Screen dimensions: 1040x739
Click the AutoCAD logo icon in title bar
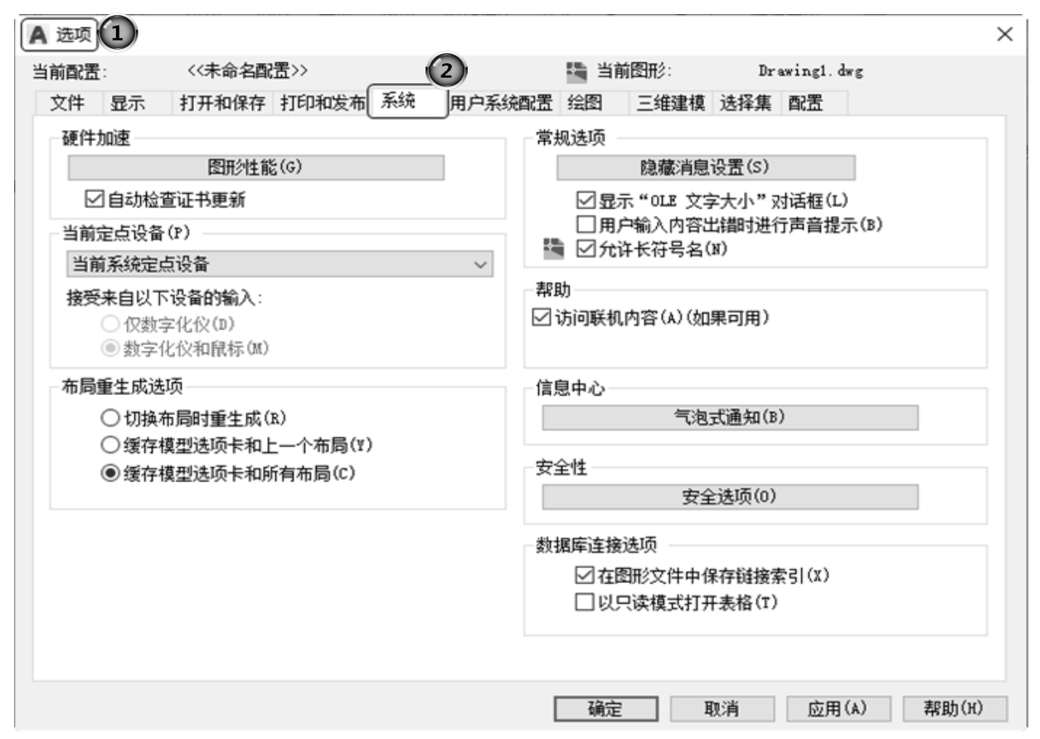[x=38, y=34]
